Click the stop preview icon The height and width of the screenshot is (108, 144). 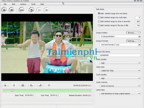point(23,85)
